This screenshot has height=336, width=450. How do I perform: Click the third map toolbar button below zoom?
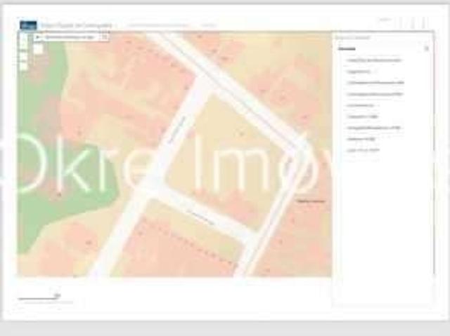[23, 57]
